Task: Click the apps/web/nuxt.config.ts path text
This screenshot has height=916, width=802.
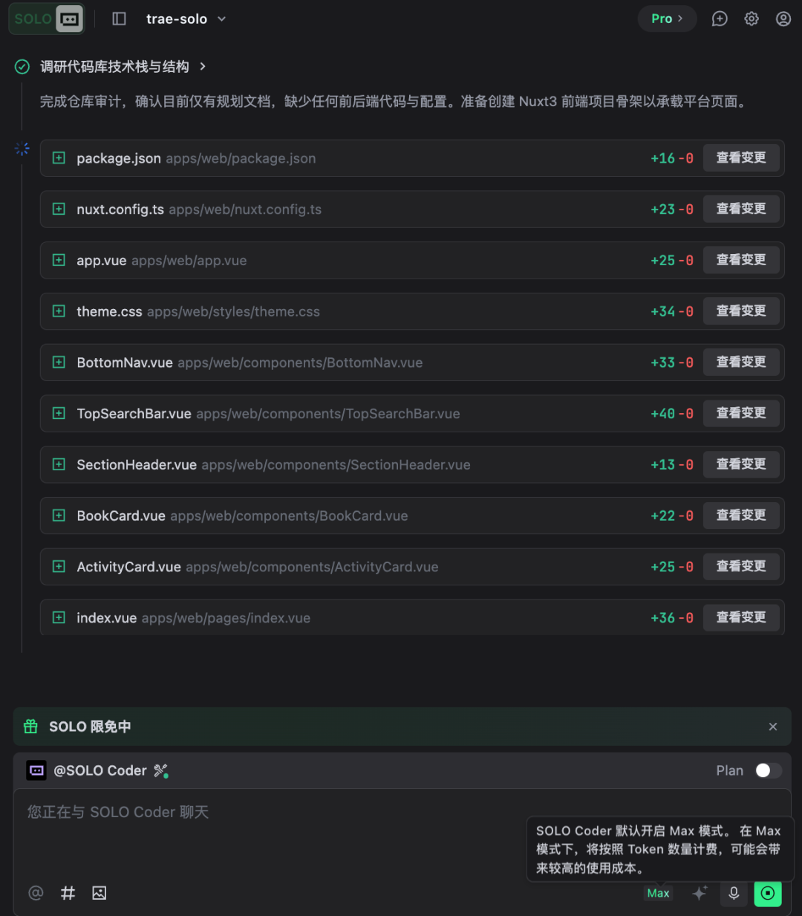Action: point(245,209)
